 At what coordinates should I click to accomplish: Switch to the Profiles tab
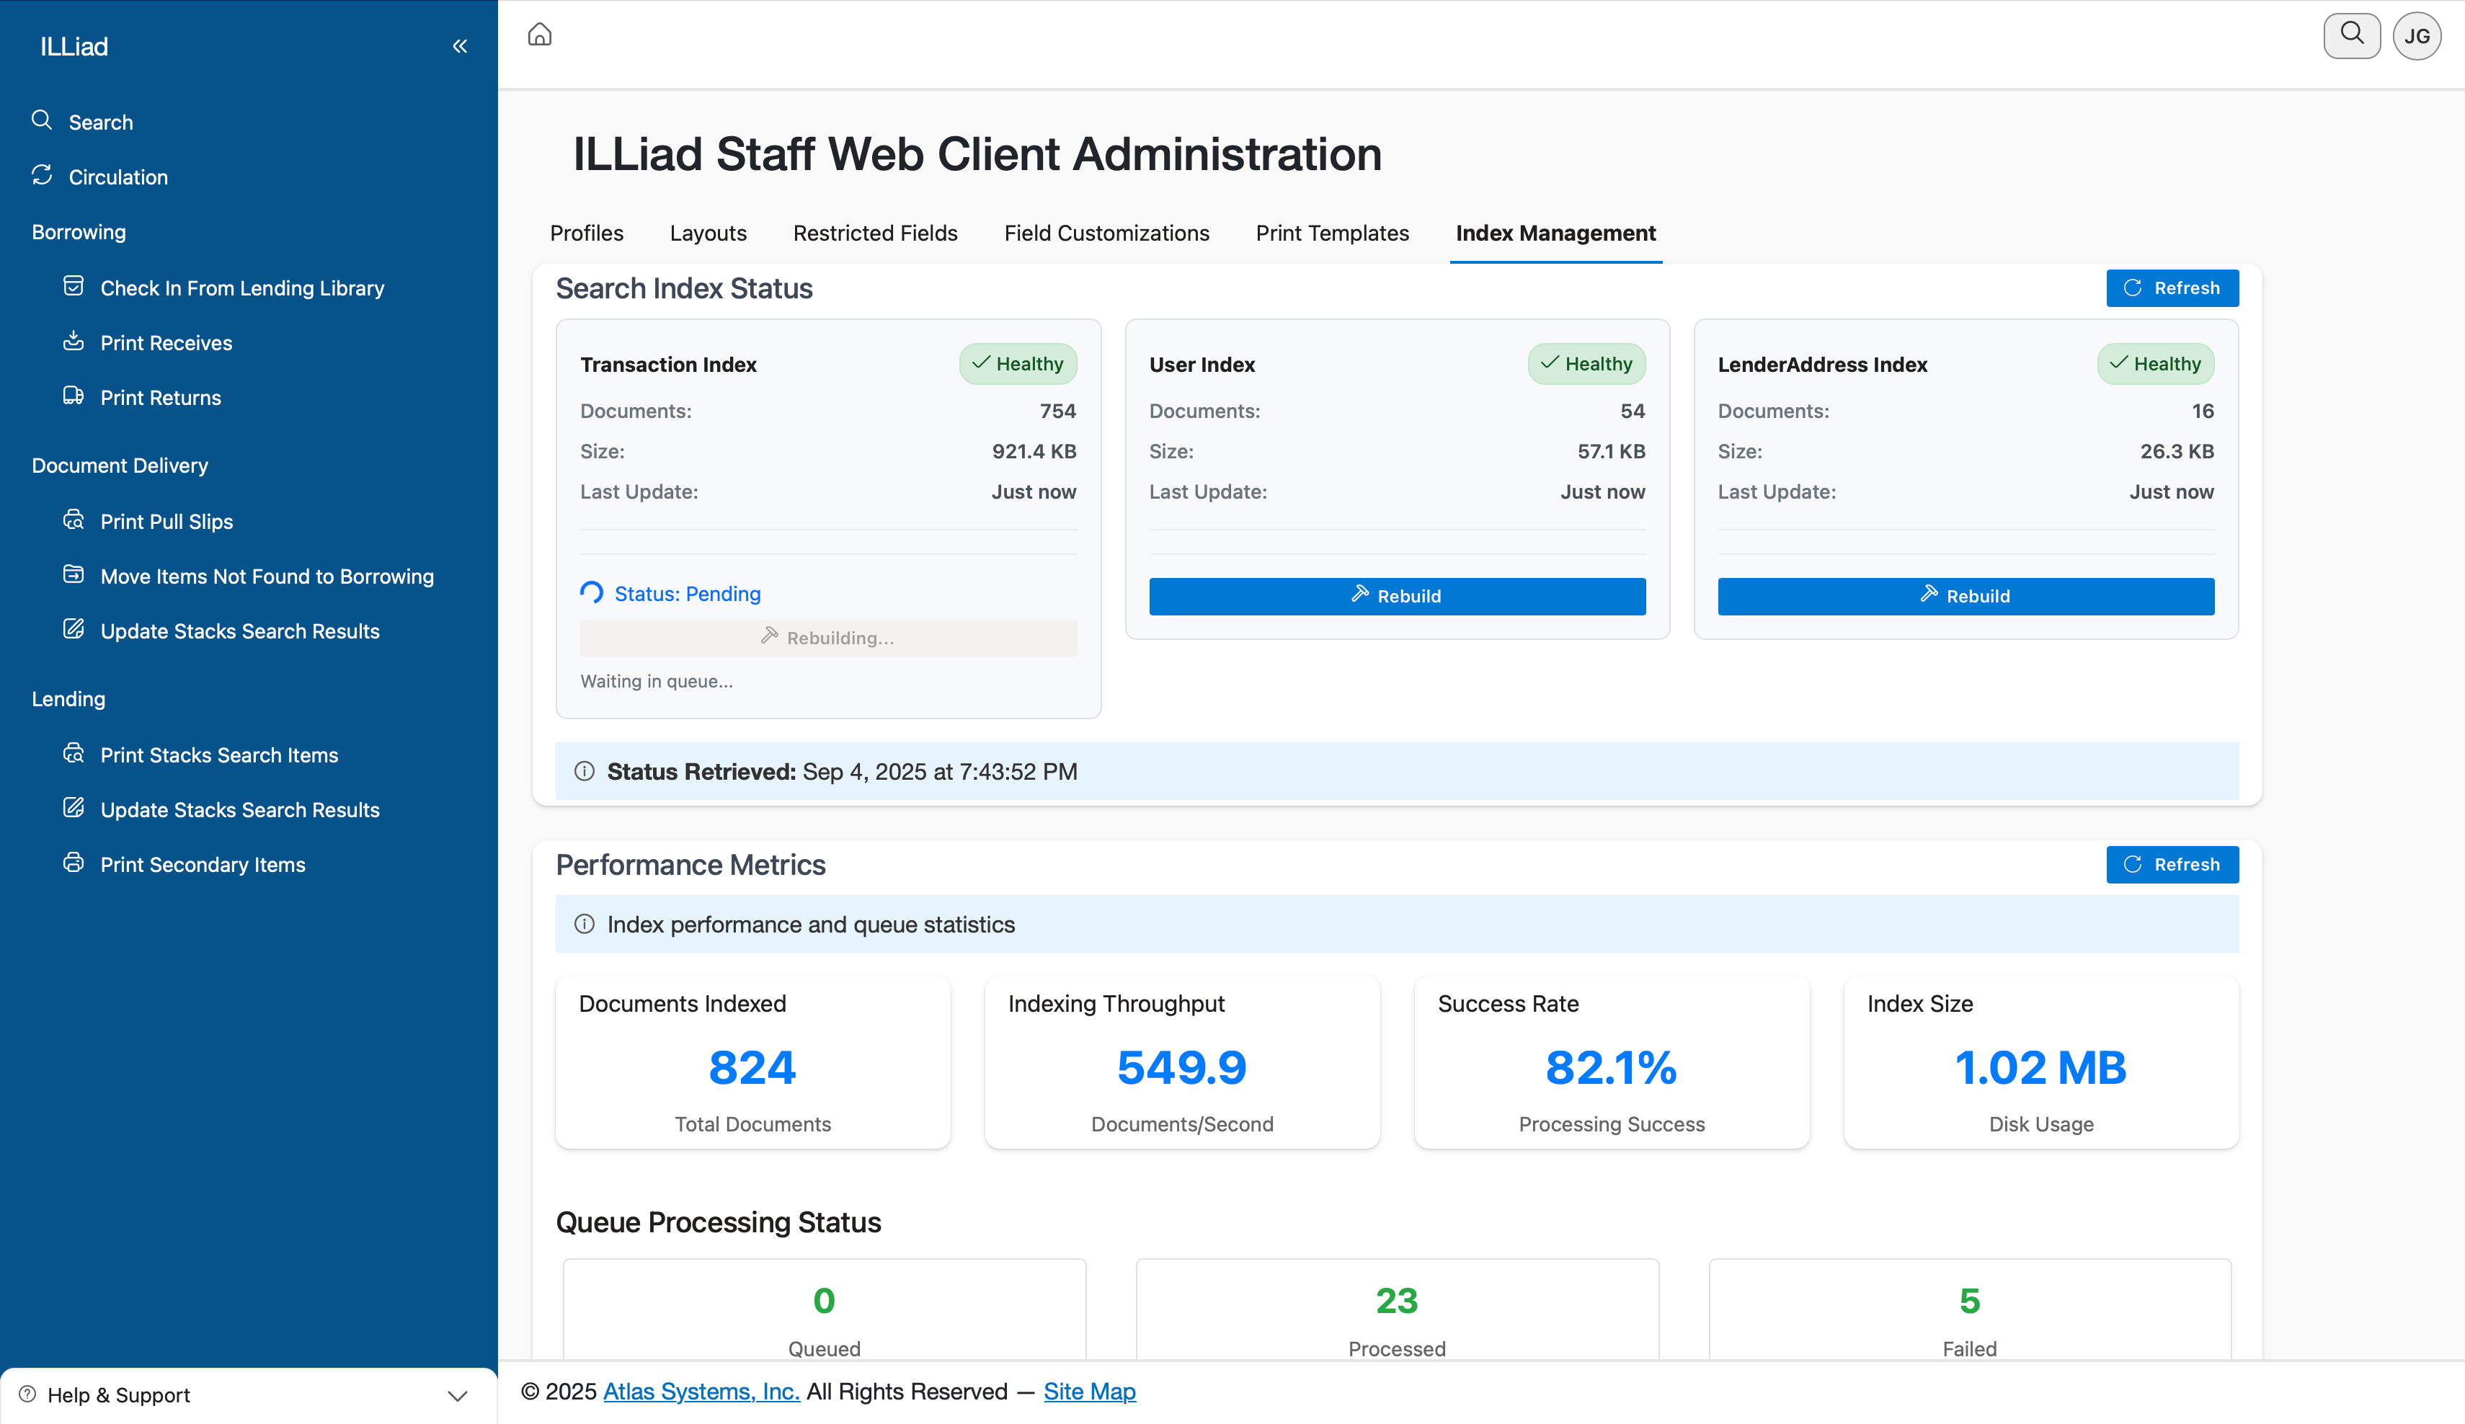(586, 233)
